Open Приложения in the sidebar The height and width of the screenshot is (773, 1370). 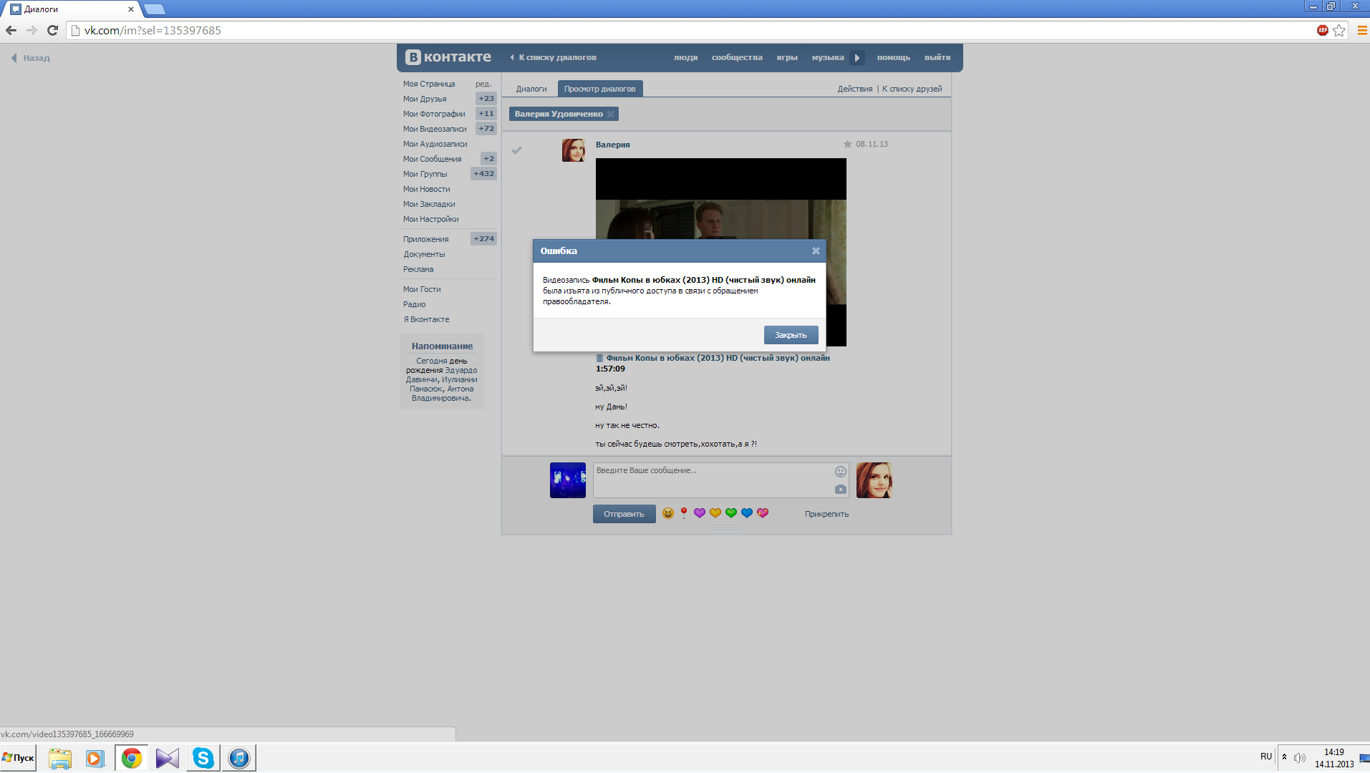(x=425, y=239)
